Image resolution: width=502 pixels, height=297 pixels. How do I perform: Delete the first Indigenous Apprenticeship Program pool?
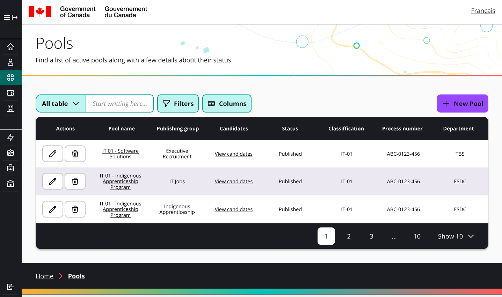point(75,181)
